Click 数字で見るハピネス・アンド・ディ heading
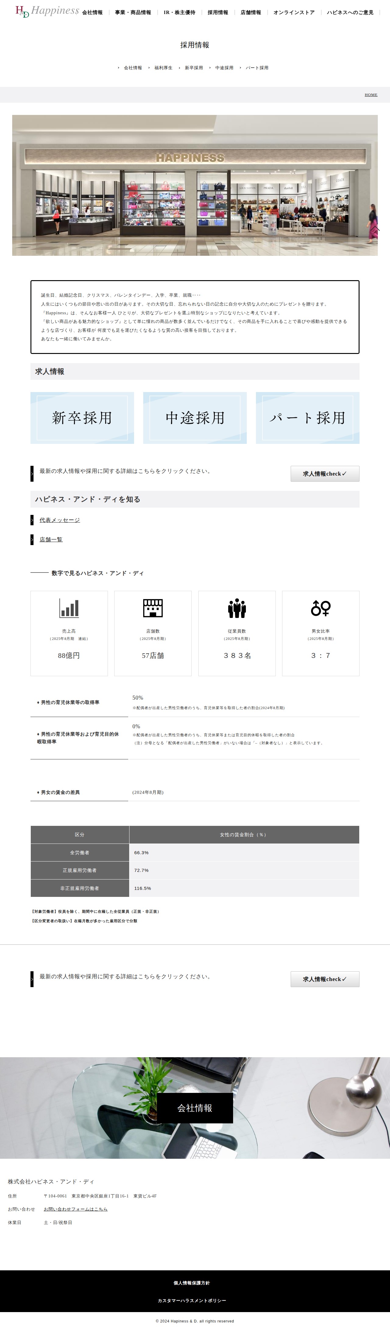390x1338 pixels. [x=97, y=573]
